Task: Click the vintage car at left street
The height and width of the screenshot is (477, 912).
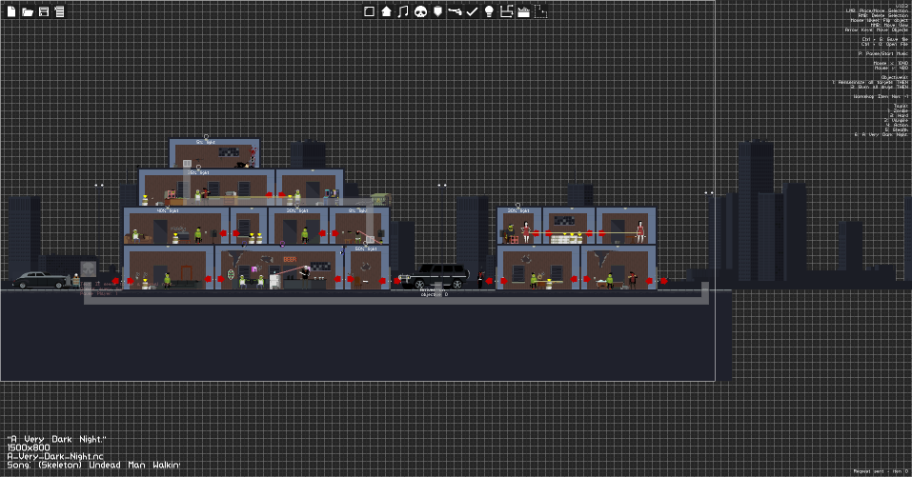Action: point(40,280)
